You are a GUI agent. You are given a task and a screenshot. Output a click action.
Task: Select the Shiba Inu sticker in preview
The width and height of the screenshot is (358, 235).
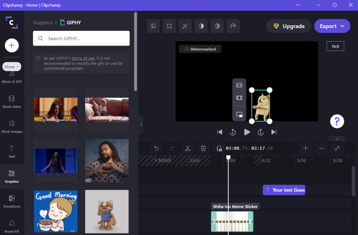261,105
